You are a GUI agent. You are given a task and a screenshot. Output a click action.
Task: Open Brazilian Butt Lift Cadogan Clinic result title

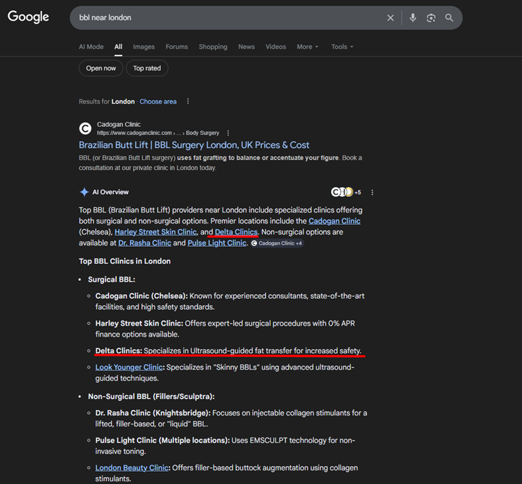click(194, 145)
